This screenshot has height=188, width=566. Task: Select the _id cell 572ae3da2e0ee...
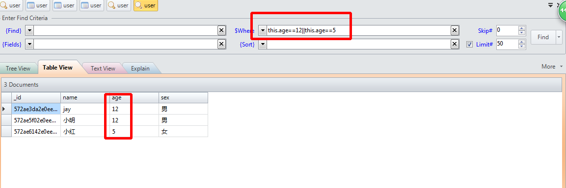pyautogui.click(x=36, y=109)
